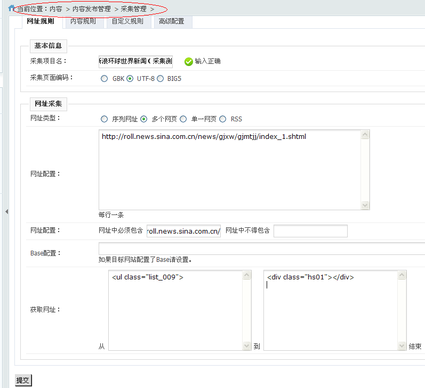
Task: Click scrollbar down arrow of 从 textarea
Action: (x=246, y=346)
